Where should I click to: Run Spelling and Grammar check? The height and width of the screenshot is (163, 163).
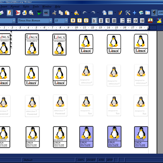[40, 13]
